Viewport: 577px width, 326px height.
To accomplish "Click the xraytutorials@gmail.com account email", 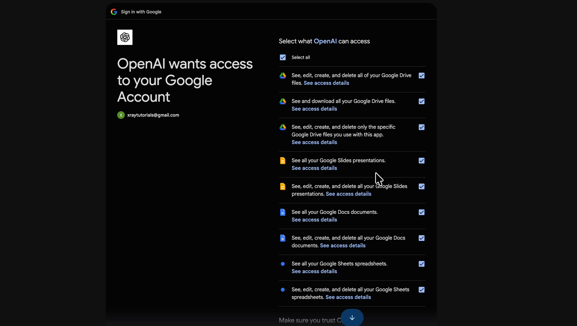I will (x=153, y=115).
